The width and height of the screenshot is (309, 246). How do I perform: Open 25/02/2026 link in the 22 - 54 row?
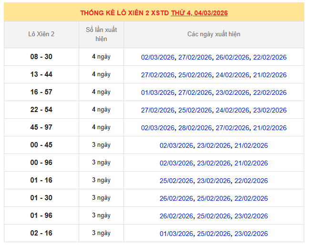(195, 110)
